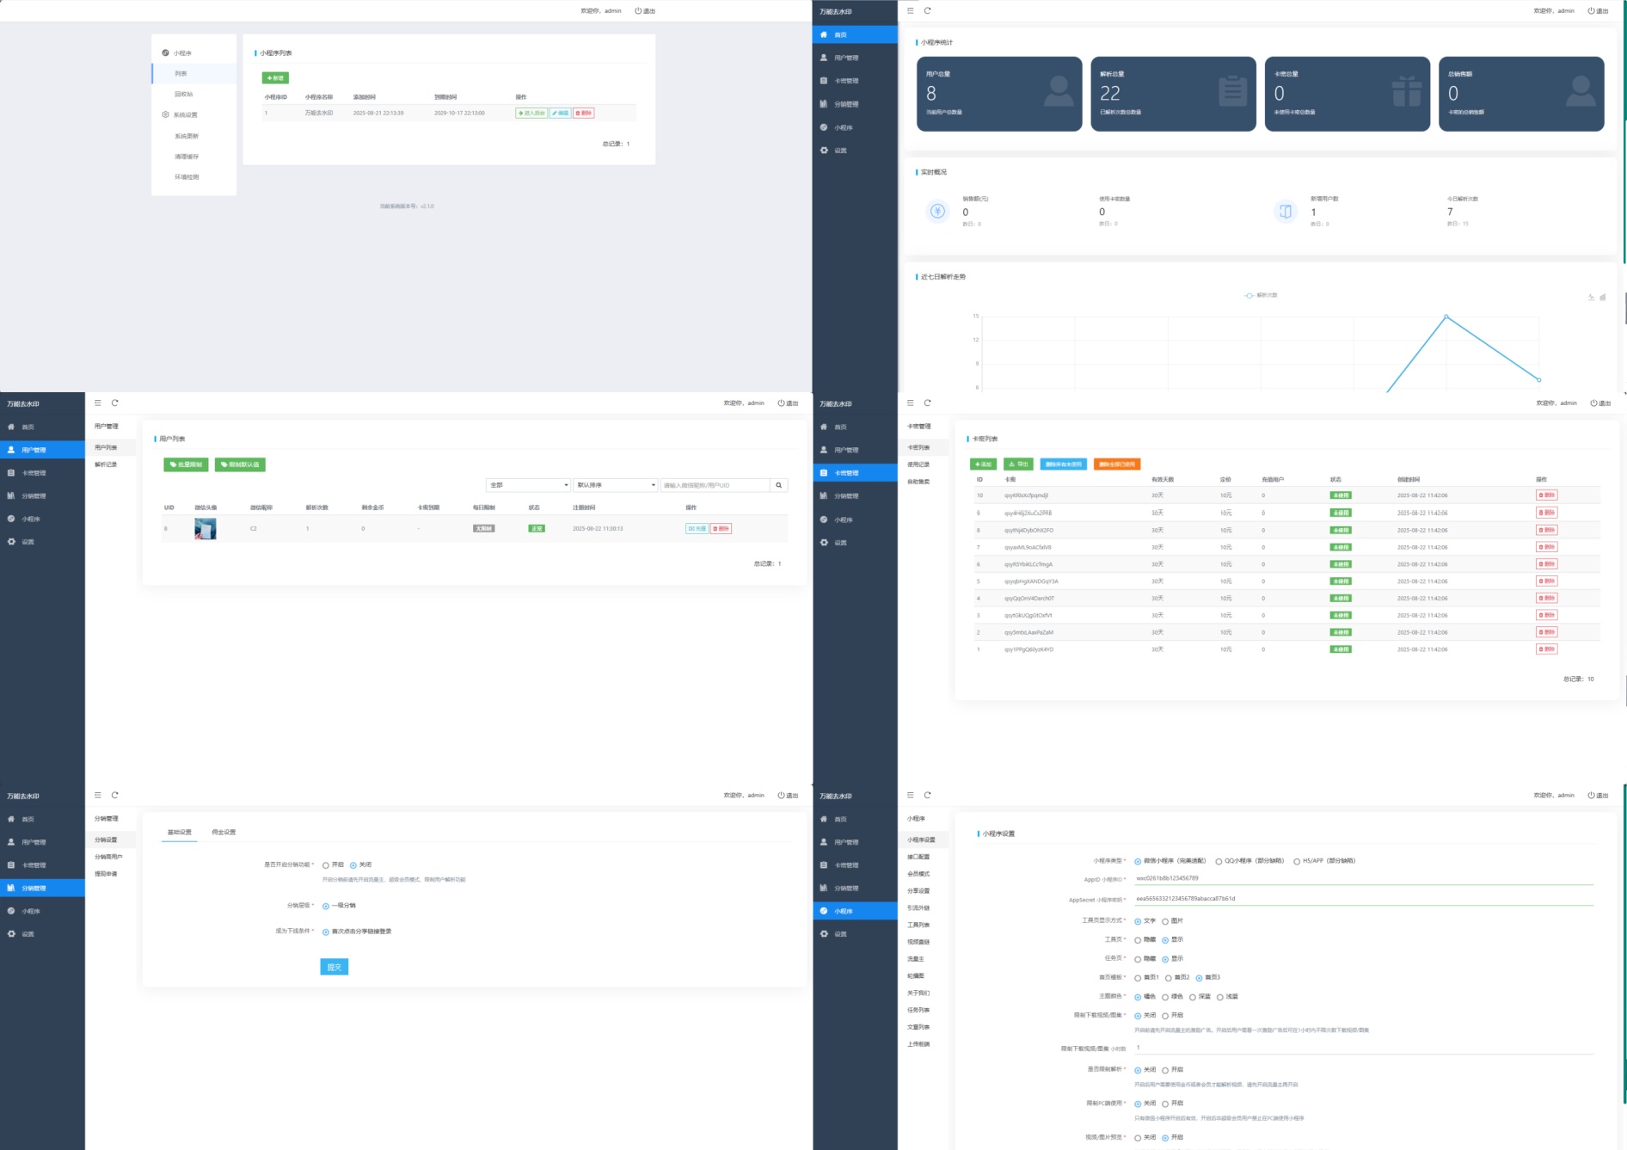The height and width of the screenshot is (1150, 1627).
Task: Click the blue 提交 submit button
Action: click(334, 967)
